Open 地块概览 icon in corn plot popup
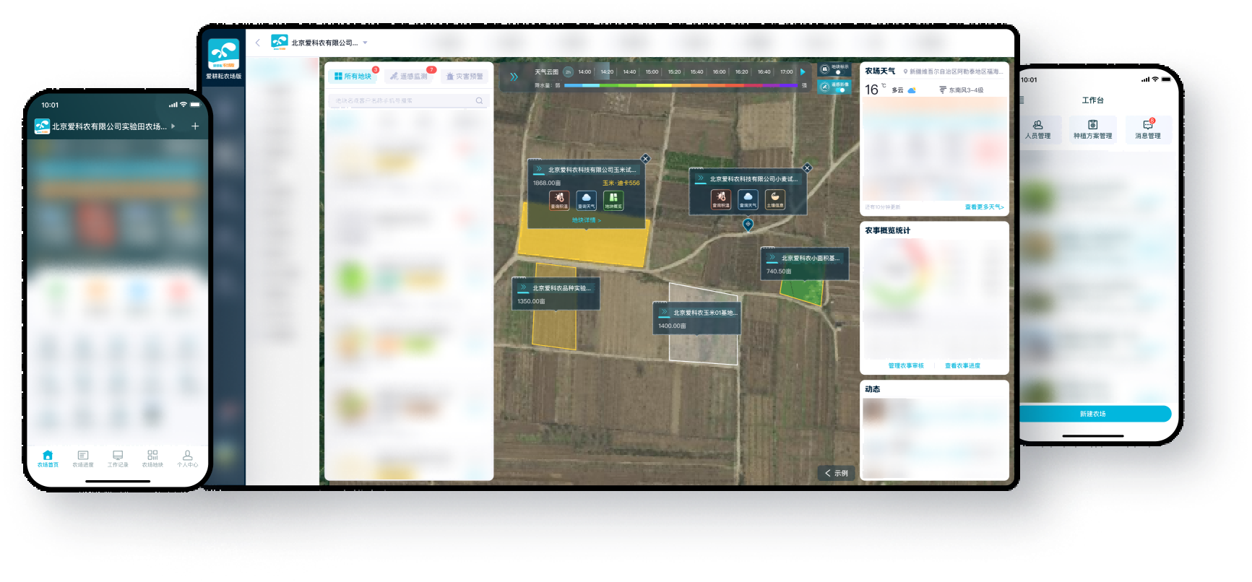This screenshot has width=1252, height=582. pos(613,199)
